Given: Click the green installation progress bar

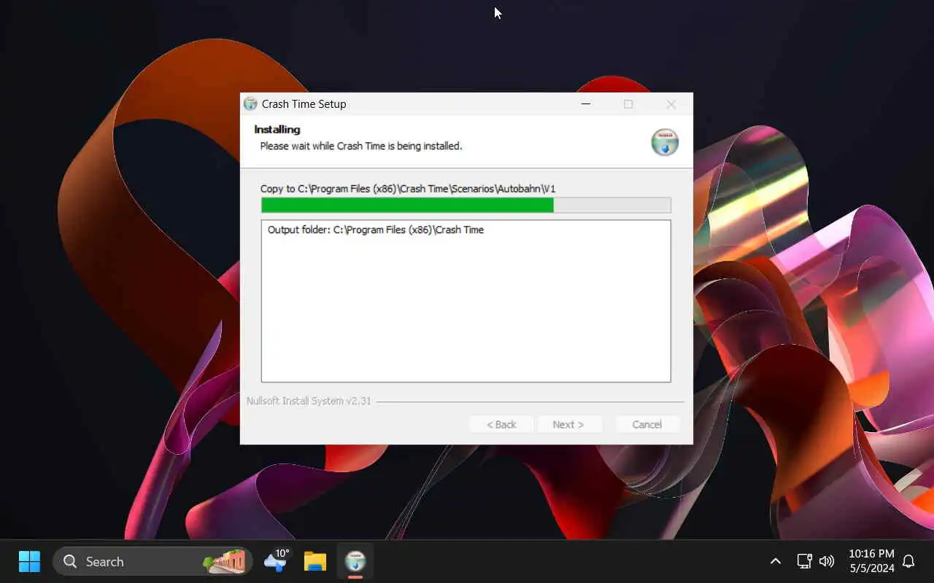Looking at the screenshot, I should (466, 206).
